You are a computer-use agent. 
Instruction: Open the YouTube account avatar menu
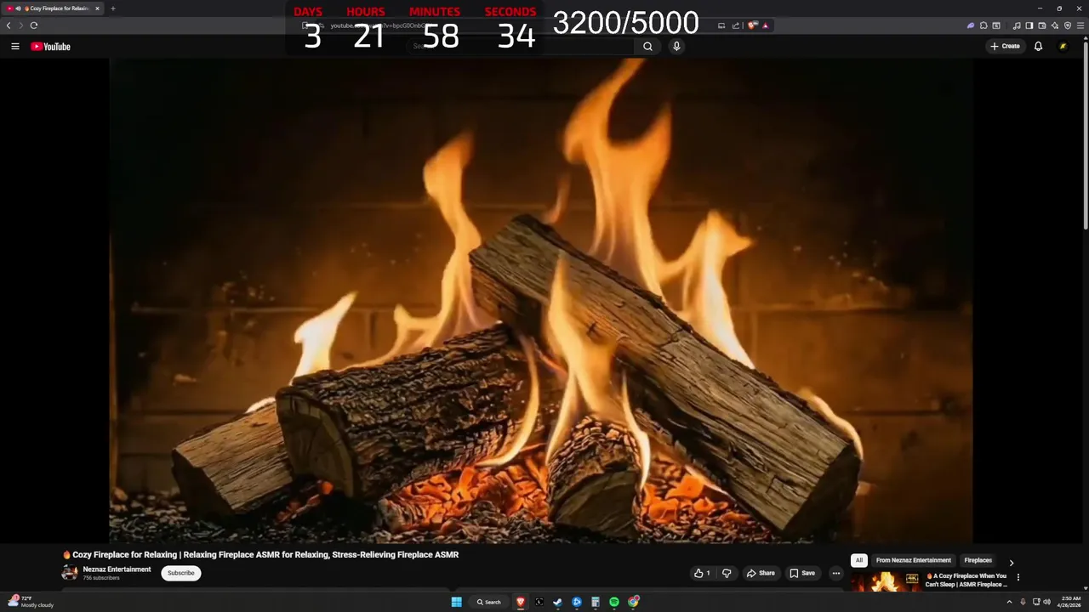(x=1063, y=47)
